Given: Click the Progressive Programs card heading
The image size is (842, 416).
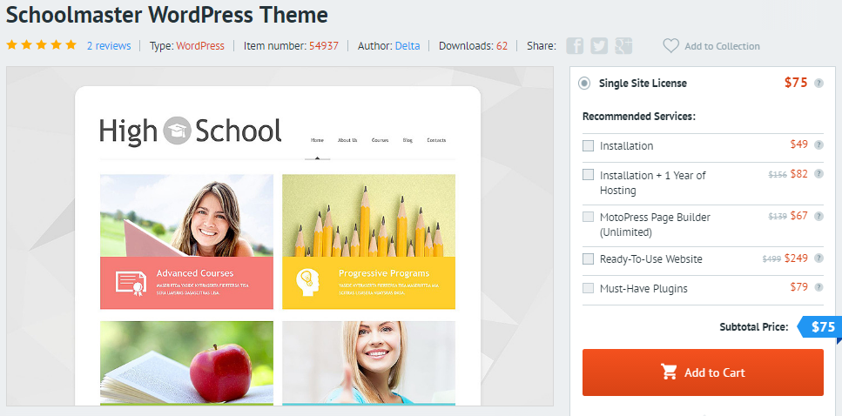Looking at the screenshot, I should coord(384,273).
